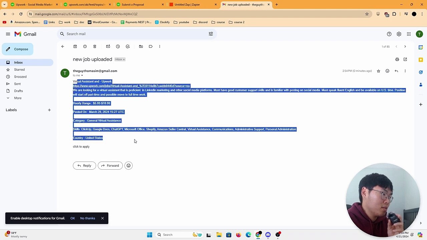The width and height of the screenshot is (427, 240).
Task: Snooze this email
Action: (x=118, y=47)
